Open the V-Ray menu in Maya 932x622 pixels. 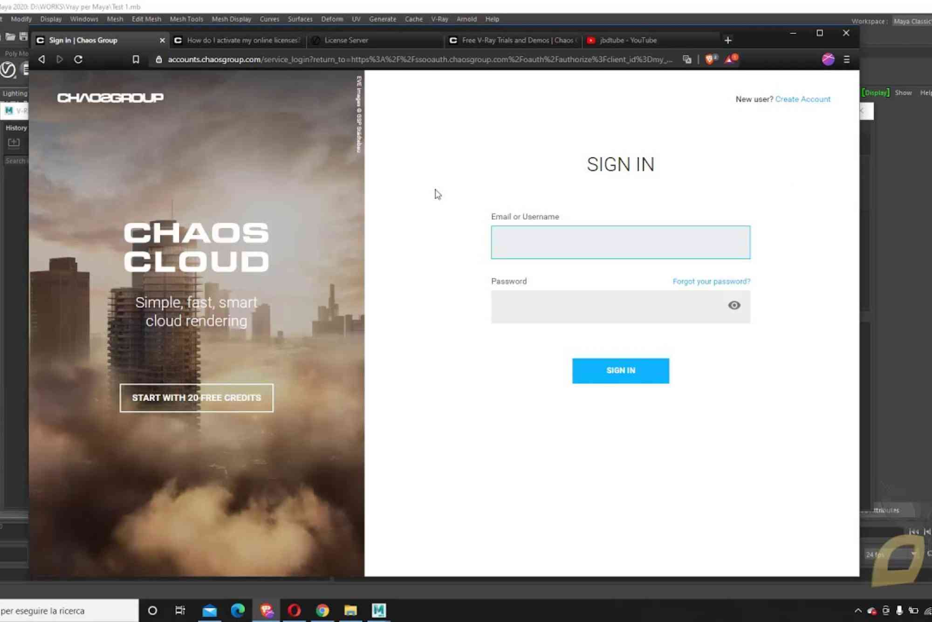click(x=439, y=19)
